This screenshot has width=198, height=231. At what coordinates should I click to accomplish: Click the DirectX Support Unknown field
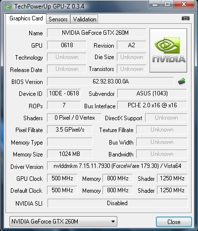(x=166, y=118)
